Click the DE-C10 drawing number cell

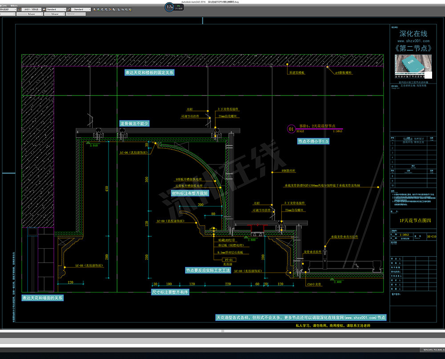[x=432, y=236]
